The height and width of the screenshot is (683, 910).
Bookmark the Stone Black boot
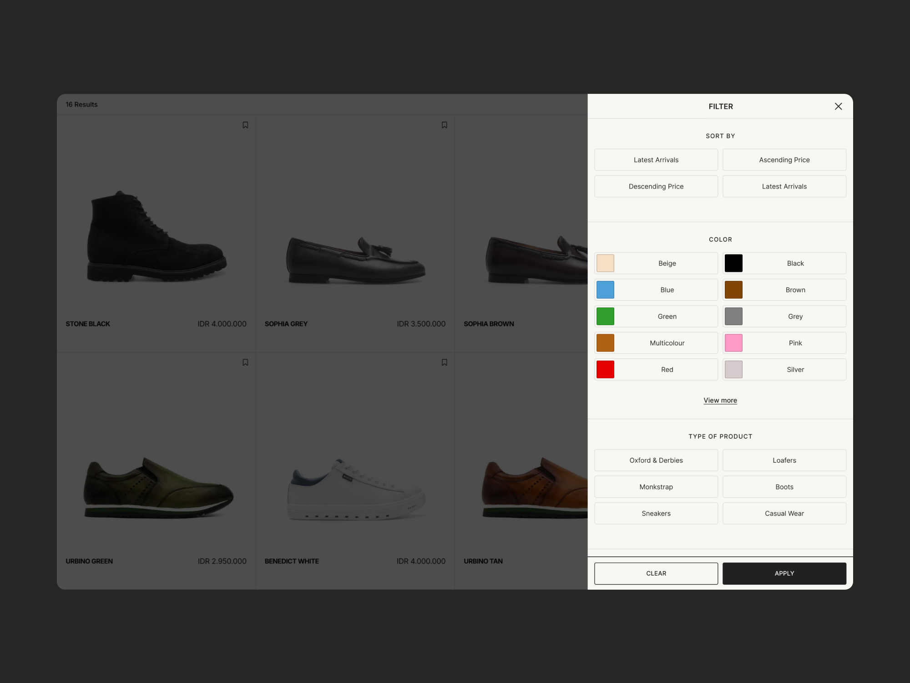point(245,125)
